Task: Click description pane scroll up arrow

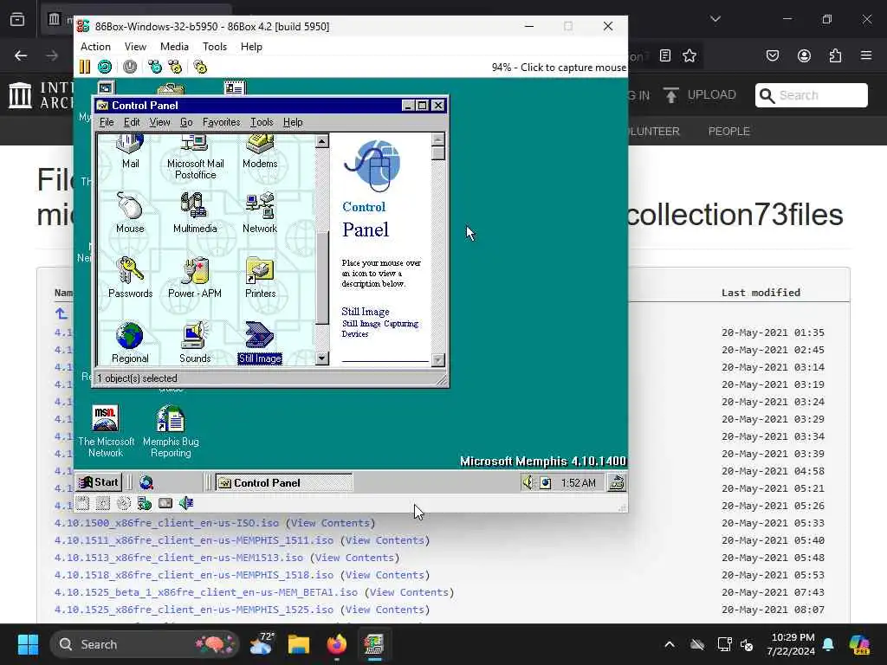Action: point(437,139)
